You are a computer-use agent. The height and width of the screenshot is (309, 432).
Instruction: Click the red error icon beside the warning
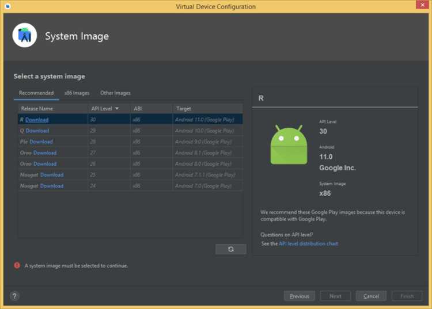(17, 265)
